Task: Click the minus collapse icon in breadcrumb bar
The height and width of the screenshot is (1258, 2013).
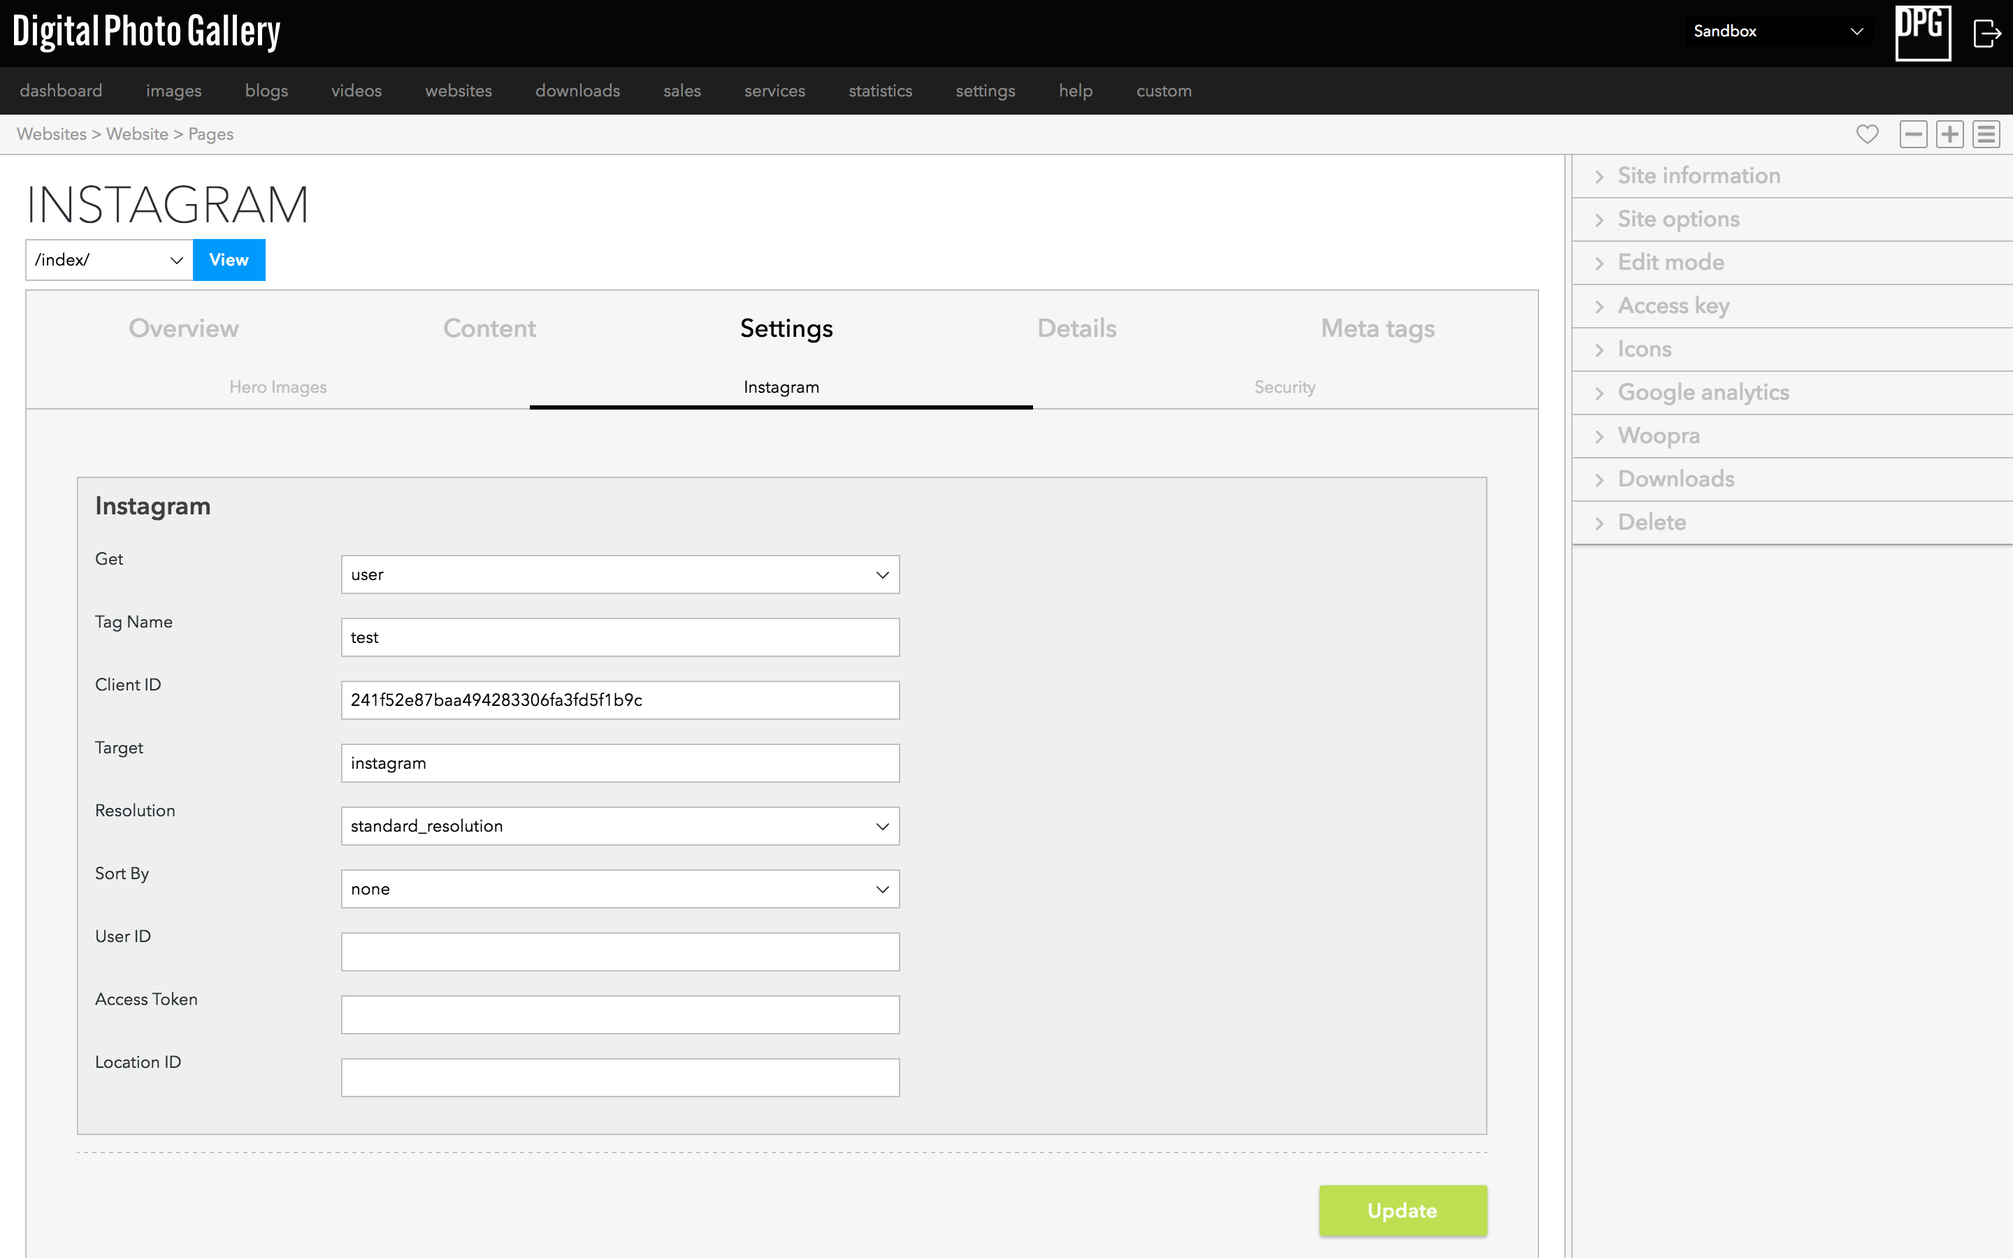Action: point(1913,134)
